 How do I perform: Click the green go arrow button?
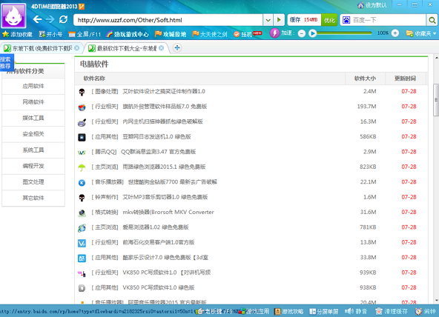279,20
